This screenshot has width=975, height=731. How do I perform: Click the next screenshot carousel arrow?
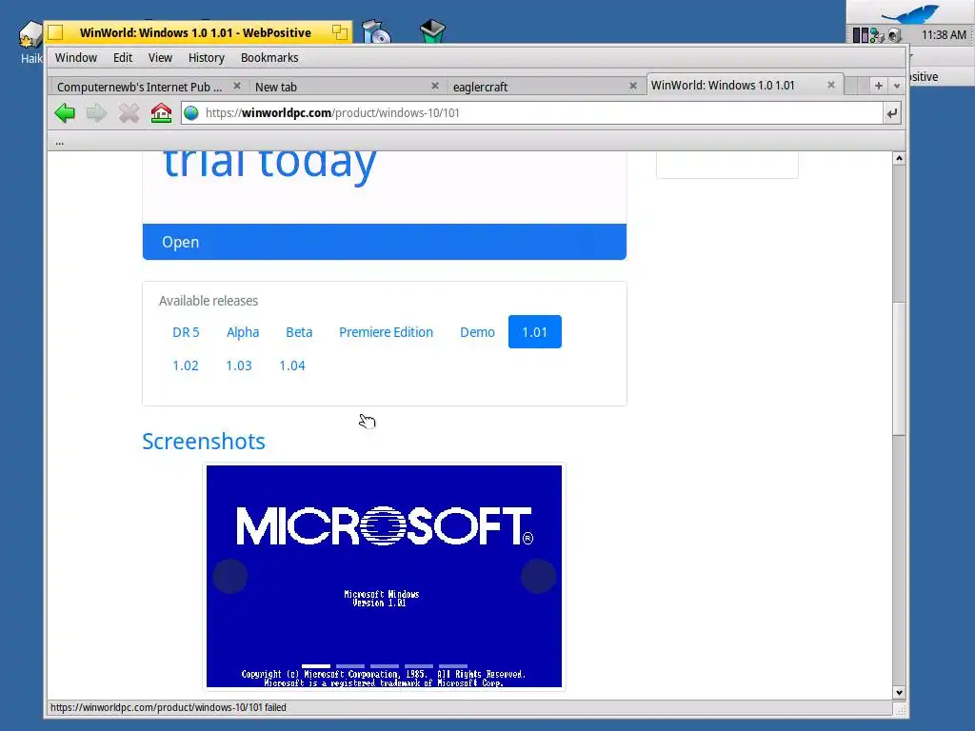tap(539, 576)
